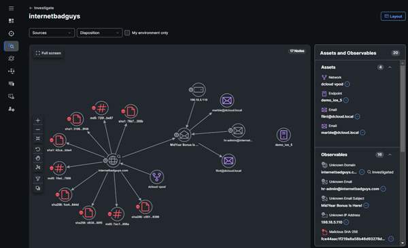Select the internetbadguys.com globe node
Screen dimensions: 408x248
pos(113,160)
